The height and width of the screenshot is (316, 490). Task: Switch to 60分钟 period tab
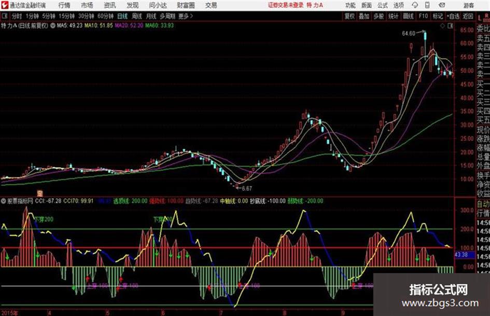(105, 16)
